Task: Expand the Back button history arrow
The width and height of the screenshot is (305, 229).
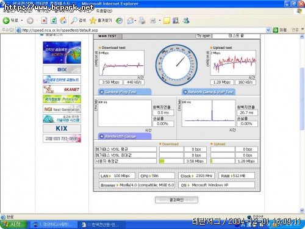Action: coord(22,21)
